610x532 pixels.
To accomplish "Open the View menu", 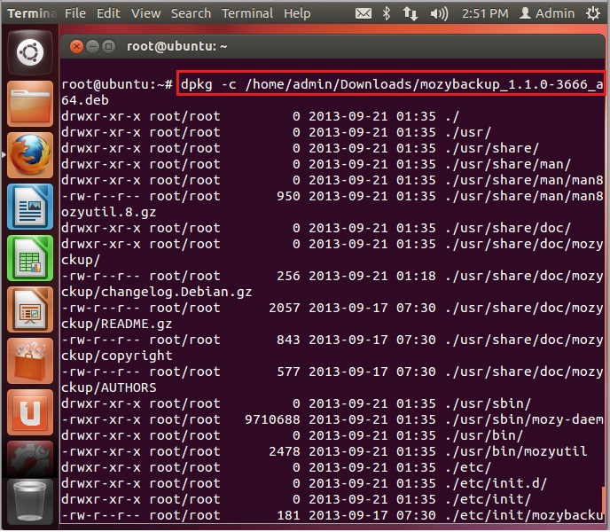I will [x=146, y=13].
